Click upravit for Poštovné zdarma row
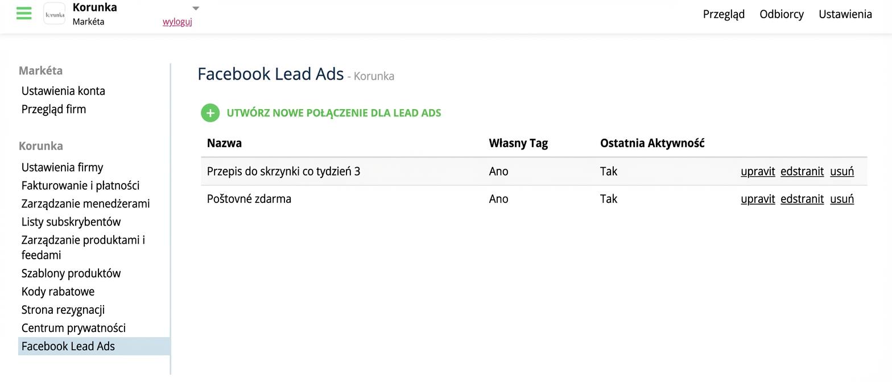 [758, 199]
